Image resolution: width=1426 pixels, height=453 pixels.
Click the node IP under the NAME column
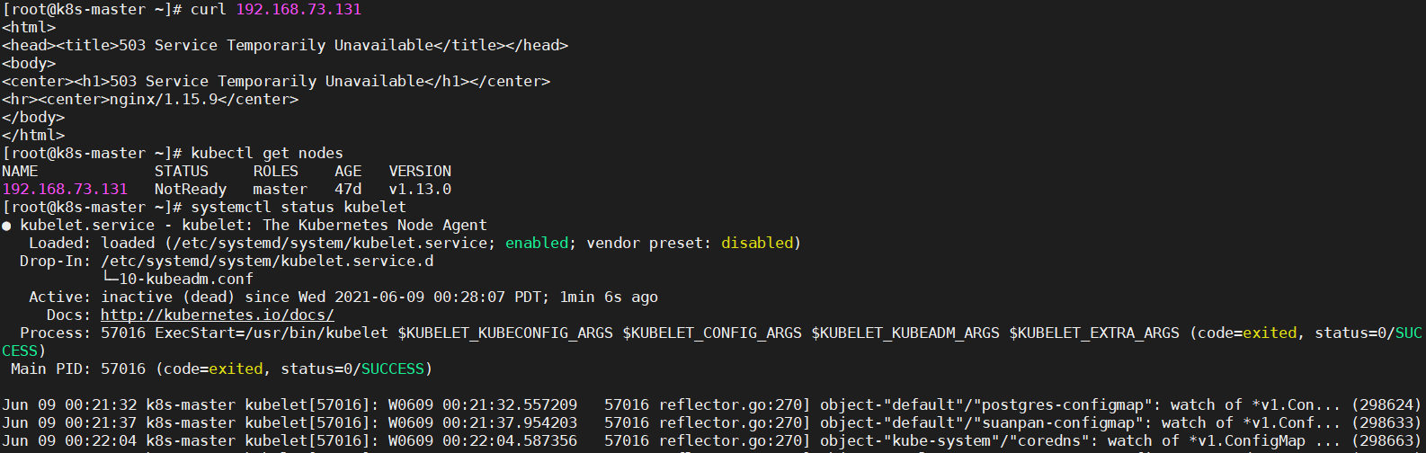coord(65,189)
